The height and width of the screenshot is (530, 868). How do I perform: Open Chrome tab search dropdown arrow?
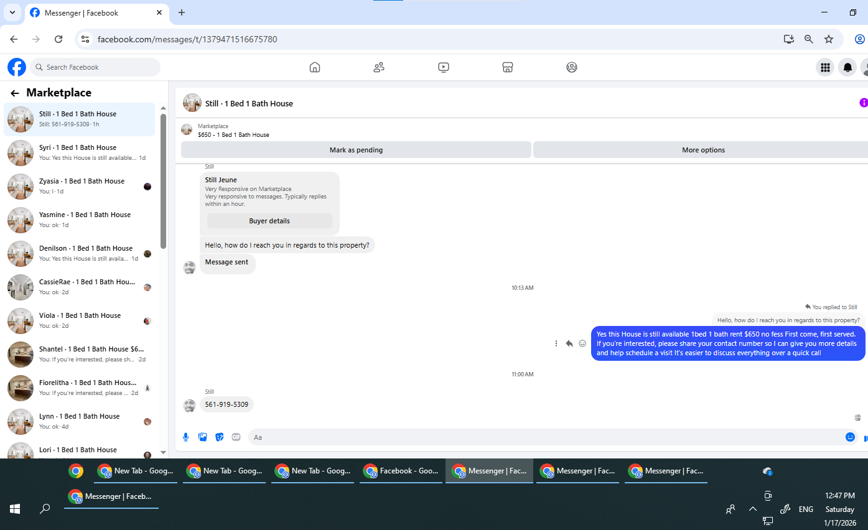click(x=12, y=12)
